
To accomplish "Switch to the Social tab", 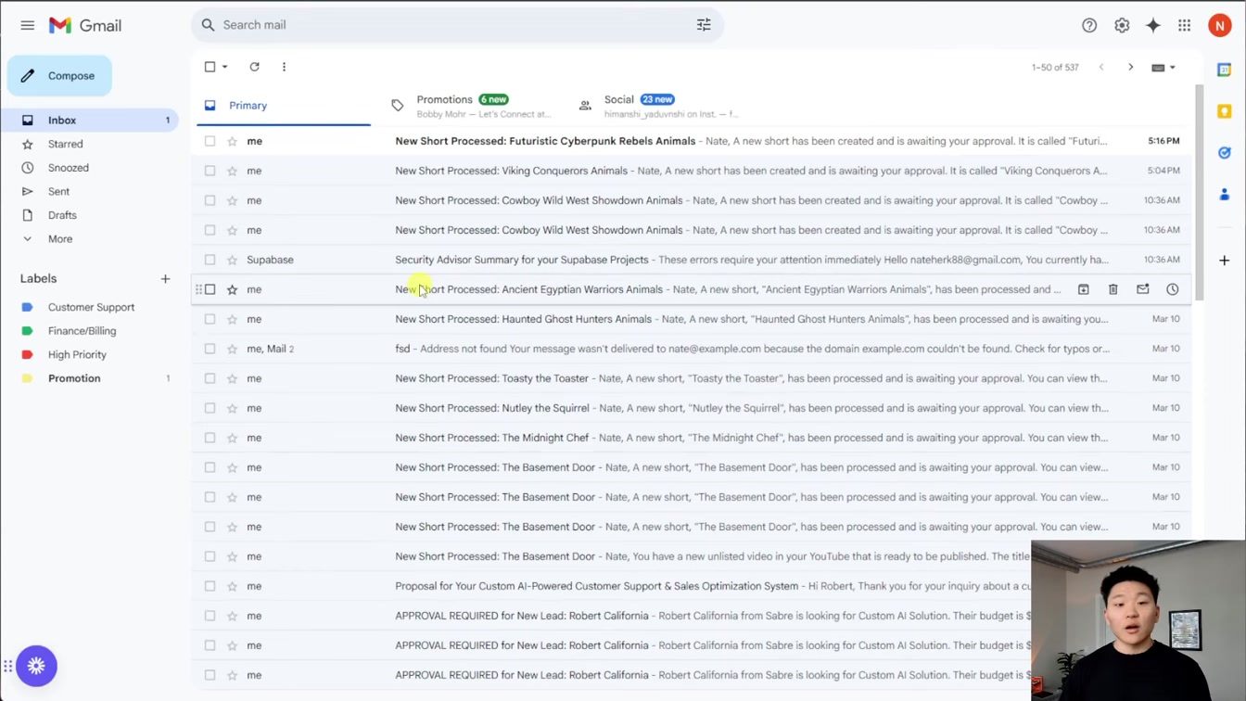I will [662, 106].
